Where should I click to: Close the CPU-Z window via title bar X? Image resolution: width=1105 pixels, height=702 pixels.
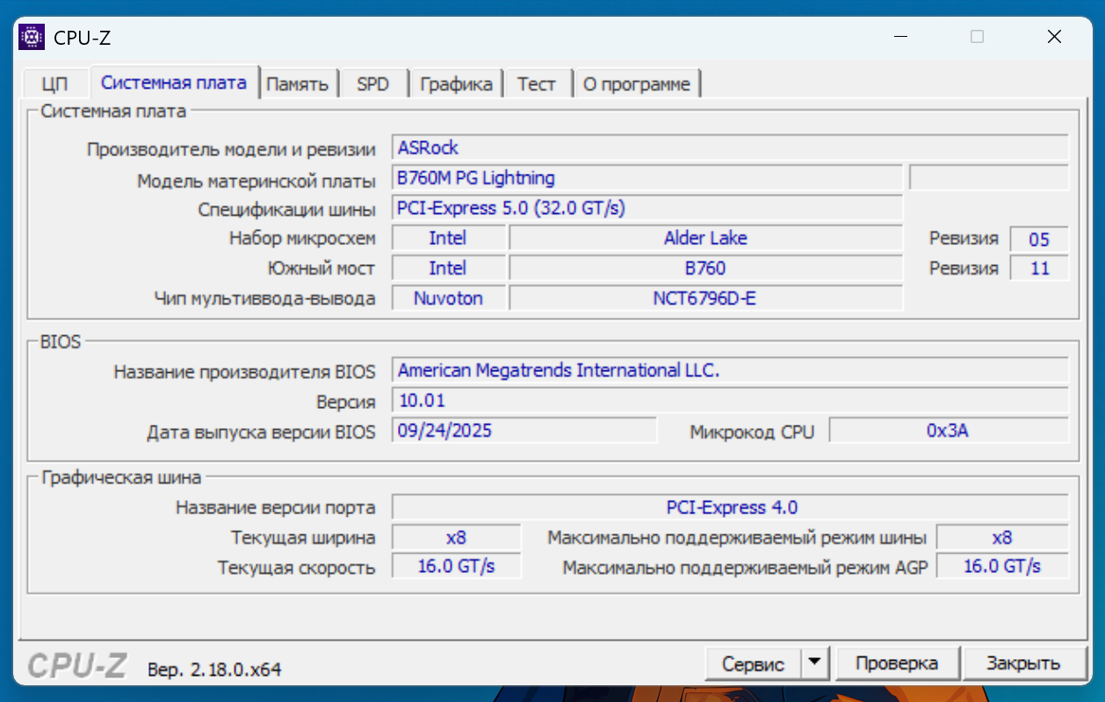(1054, 37)
